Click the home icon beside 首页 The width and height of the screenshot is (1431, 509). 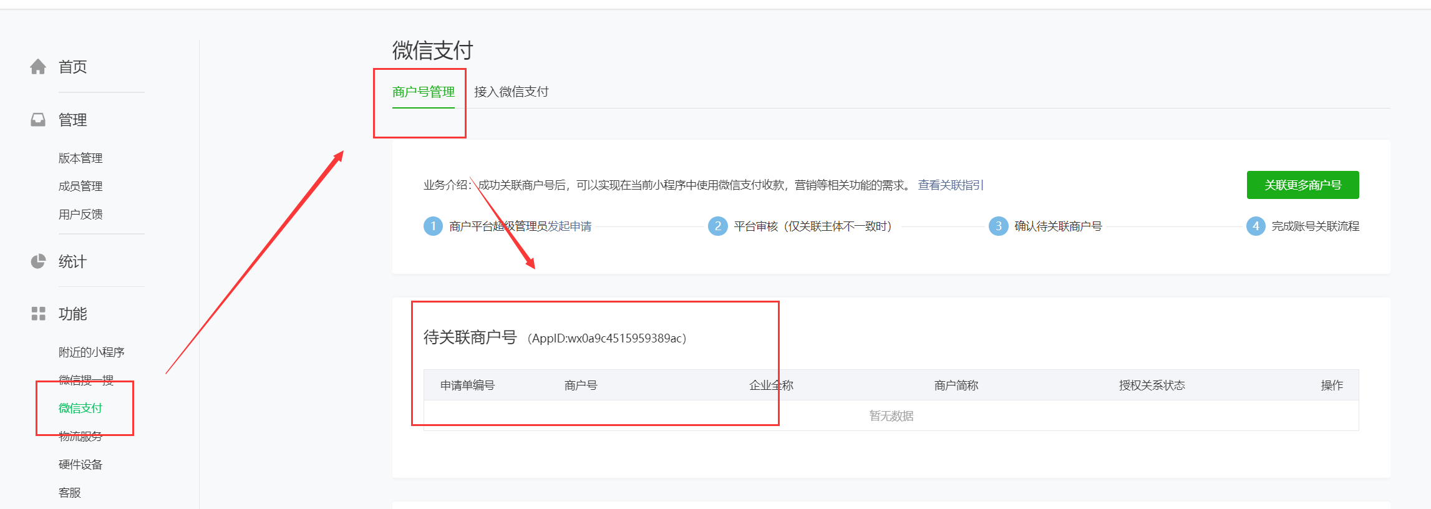coord(38,67)
